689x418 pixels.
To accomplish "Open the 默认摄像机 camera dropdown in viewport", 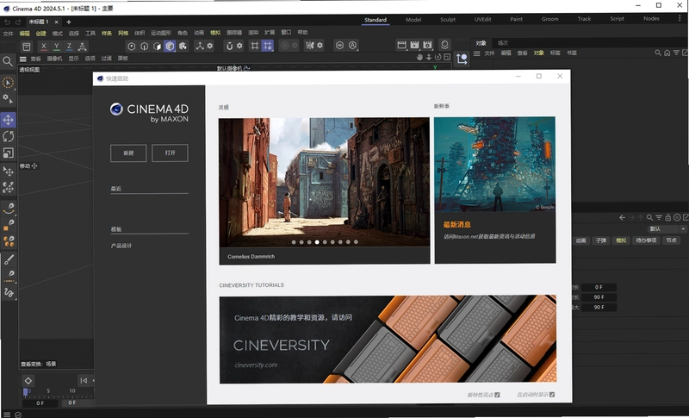I will point(233,68).
